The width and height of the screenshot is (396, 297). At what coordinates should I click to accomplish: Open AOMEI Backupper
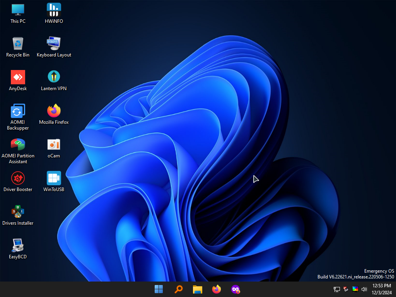(18, 110)
